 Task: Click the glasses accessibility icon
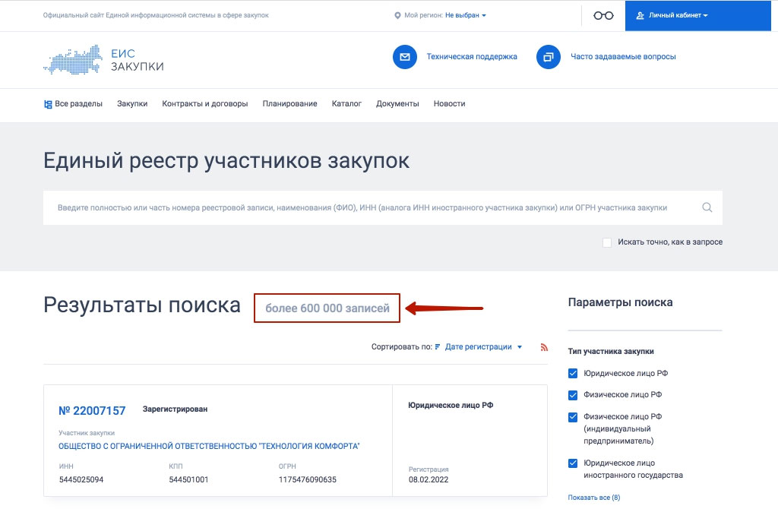click(603, 15)
